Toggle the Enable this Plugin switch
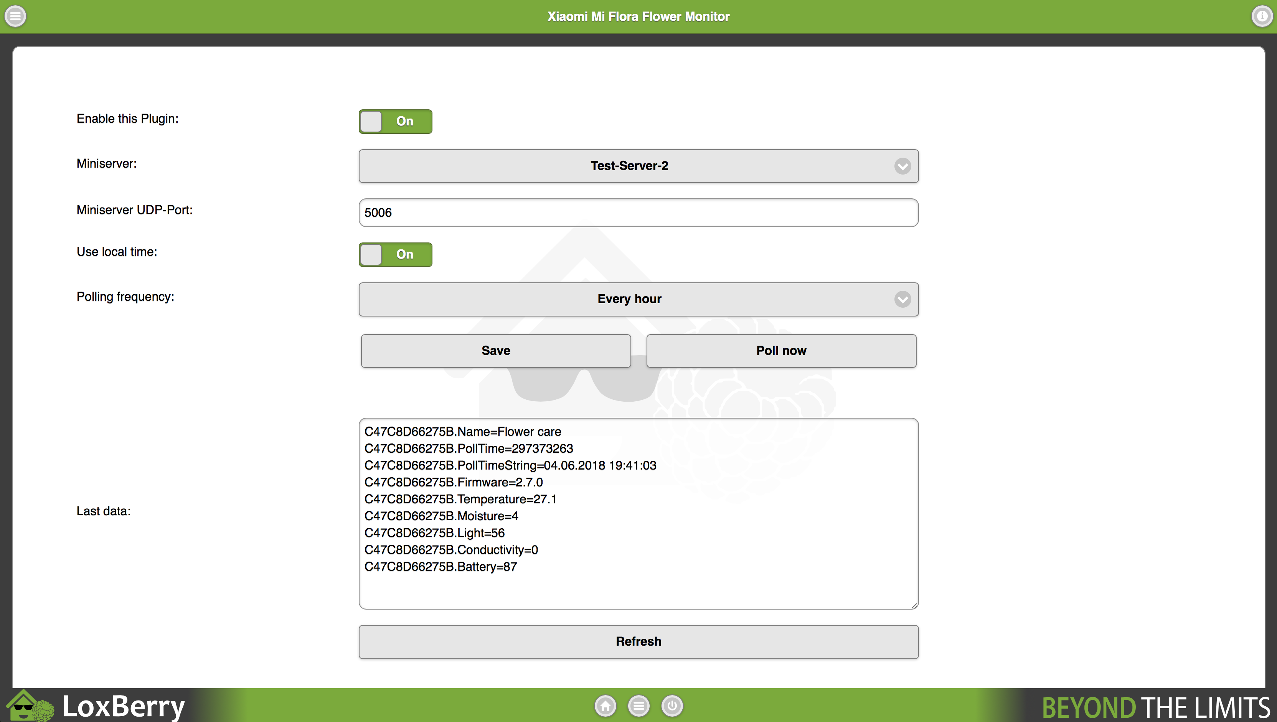Screen dimensions: 1277x722 coord(395,122)
